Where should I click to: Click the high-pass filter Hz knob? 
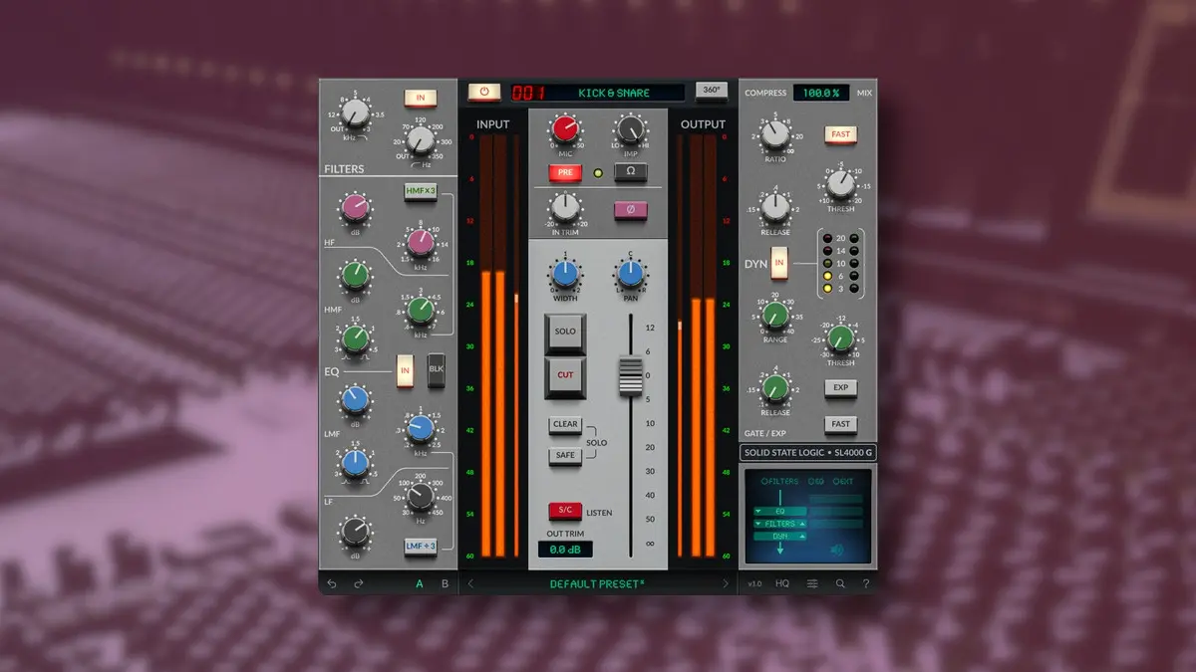(x=420, y=142)
